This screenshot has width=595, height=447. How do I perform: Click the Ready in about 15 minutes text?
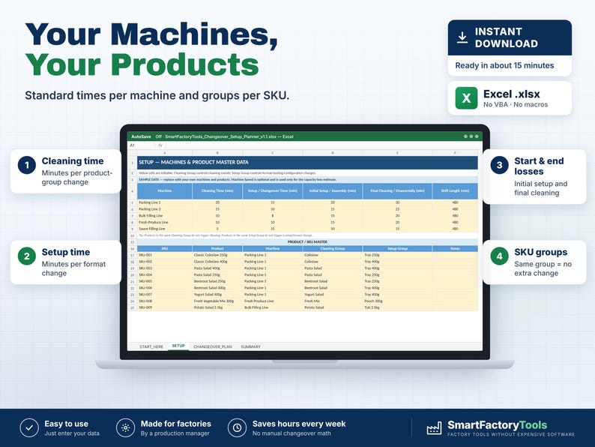pyautogui.click(x=504, y=65)
